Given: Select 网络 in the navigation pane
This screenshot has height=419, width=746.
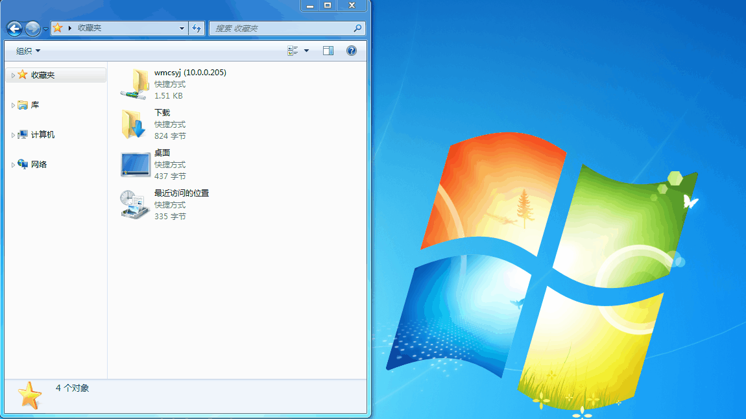Looking at the screenshot, I should 38,165.
